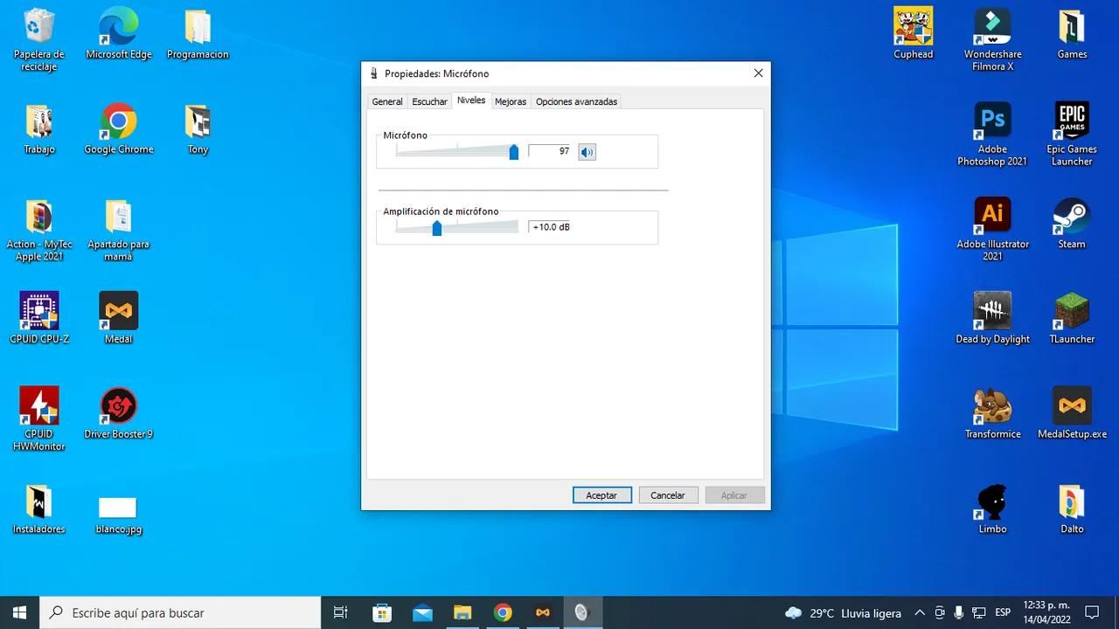The image size is (1119, 629).
Task: Select the Trabajo folder icon
Action: point(39,129)
